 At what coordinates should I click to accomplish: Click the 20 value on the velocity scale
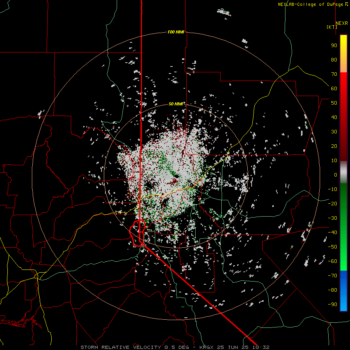pos(334,146)
